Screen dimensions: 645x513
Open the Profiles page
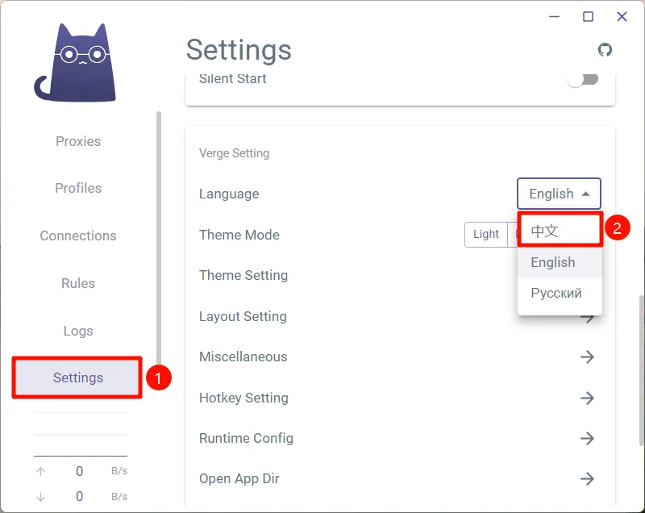click(x=78, y=188)
